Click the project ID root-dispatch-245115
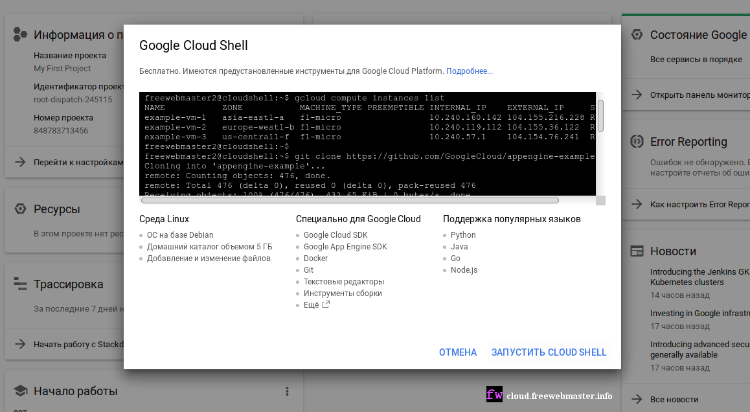 click(x=73, y=100)
